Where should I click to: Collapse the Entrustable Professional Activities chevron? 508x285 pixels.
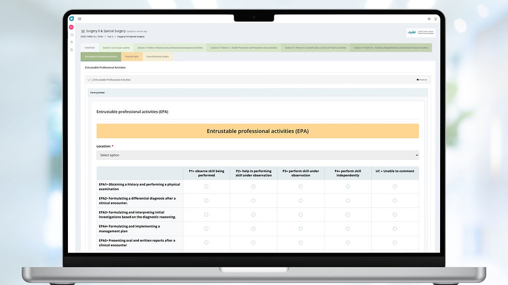coord(89,80)
